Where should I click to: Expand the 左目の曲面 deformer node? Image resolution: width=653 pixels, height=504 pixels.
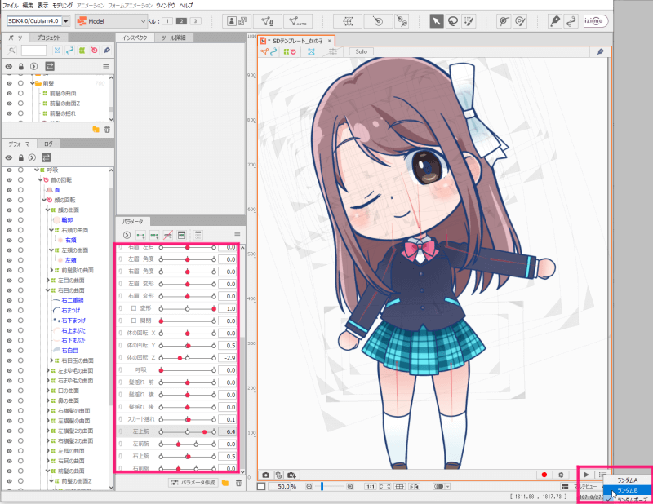(x=48, y=281)
